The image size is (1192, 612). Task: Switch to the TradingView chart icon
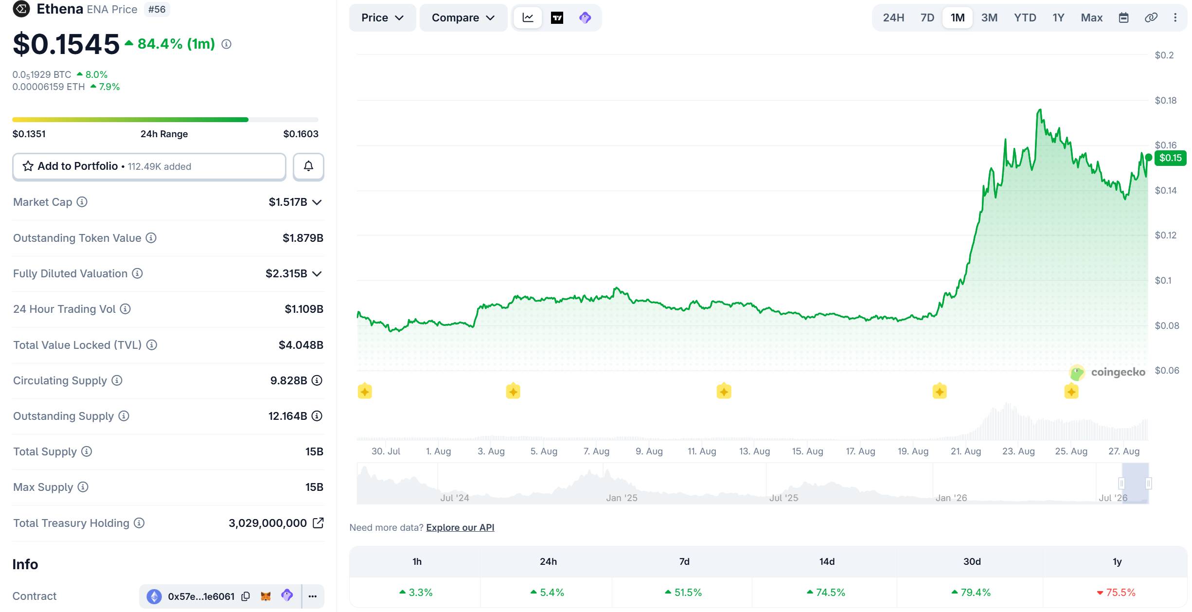(x=557, y=18)
